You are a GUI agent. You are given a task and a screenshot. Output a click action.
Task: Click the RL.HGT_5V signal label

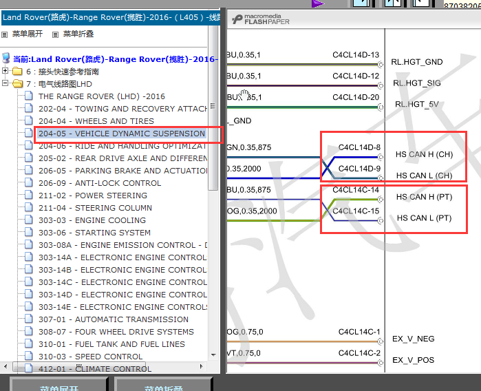coord(416,105)
